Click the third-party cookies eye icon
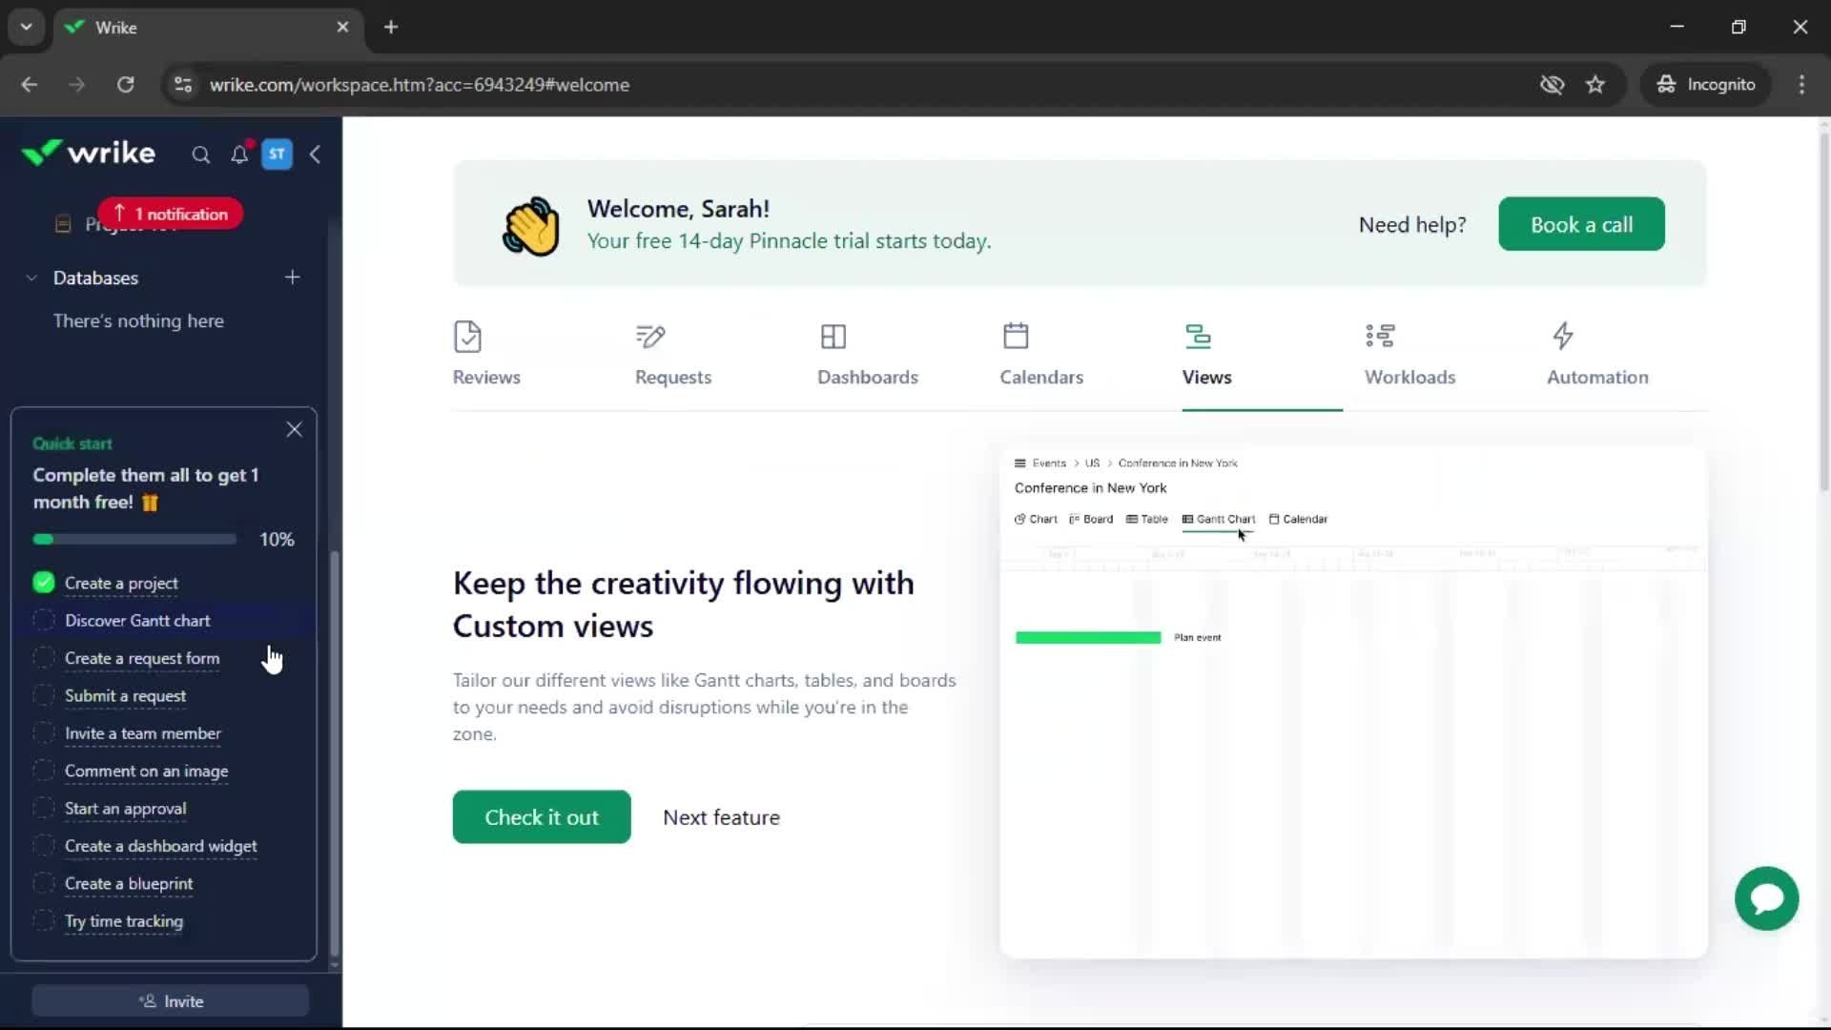This screenshot has width=1831, height=1030. click(x=1552, y=85)
